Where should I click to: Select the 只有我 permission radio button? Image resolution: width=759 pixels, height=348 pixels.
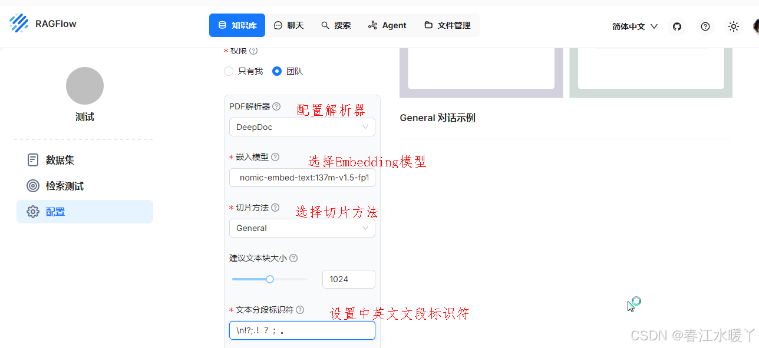click(229, 71)
